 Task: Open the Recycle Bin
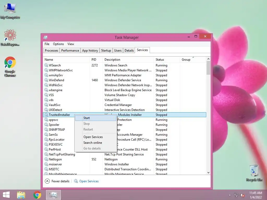click(x=254, y=173)
